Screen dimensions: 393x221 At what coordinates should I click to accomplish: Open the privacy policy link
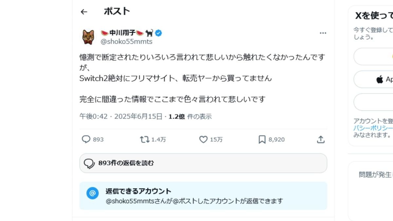[373, 128]
